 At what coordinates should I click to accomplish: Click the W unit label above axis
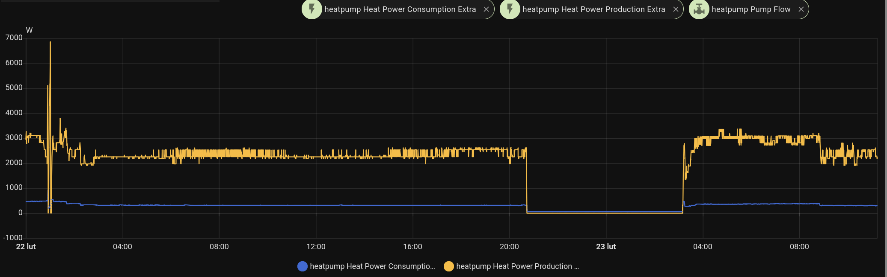29,30
